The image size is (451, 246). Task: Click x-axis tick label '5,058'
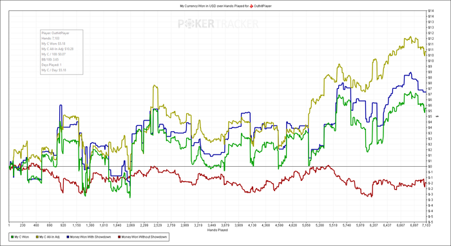306,226
